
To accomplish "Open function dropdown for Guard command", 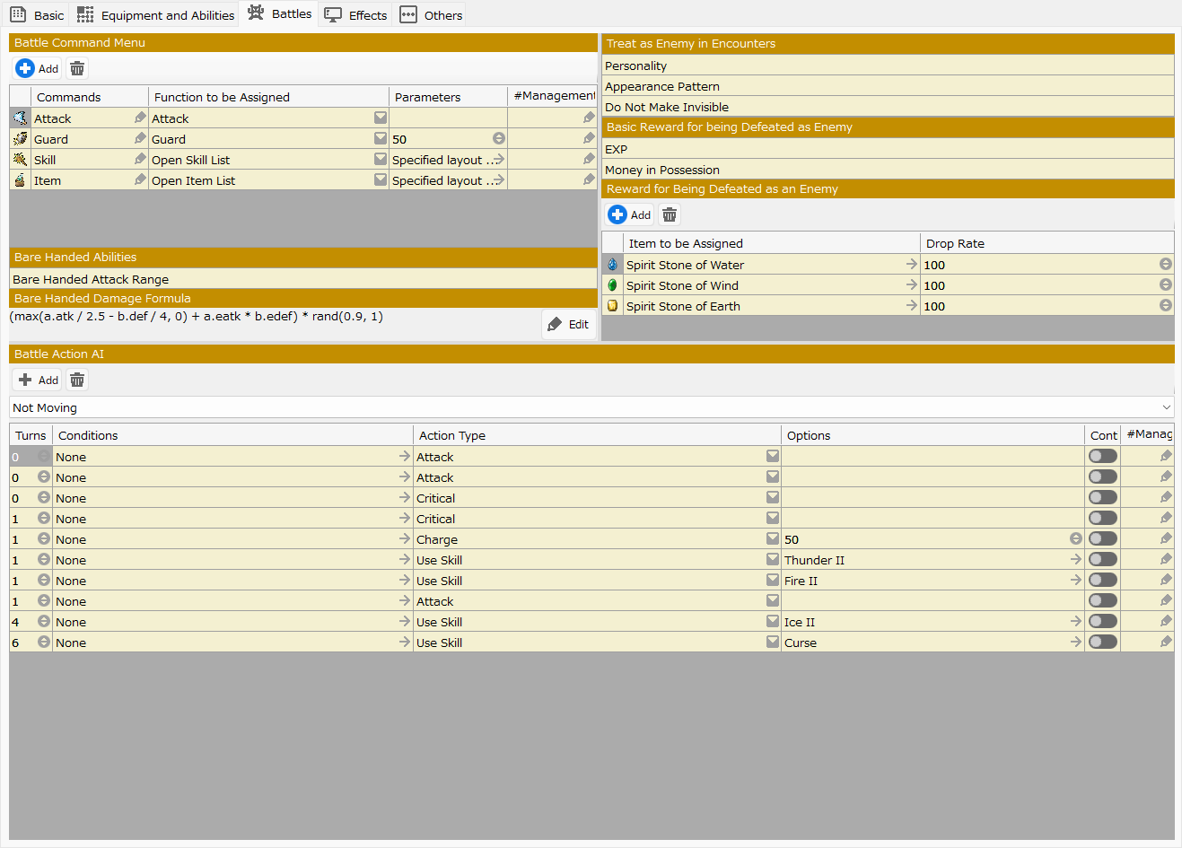I will [x=381, y=139].
